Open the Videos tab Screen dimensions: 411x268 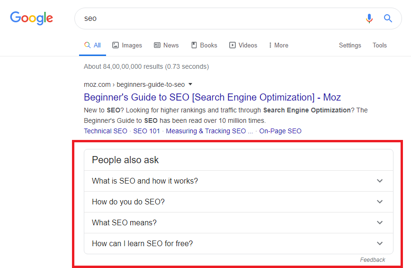point(243,45)
